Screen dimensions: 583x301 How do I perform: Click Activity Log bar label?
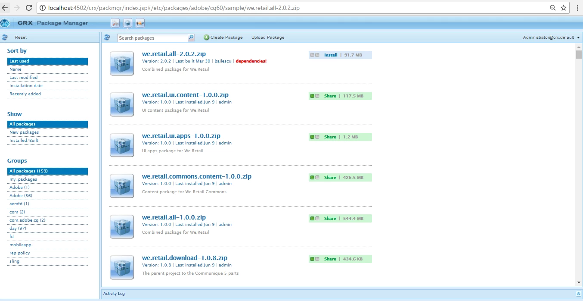click(114, 294)
